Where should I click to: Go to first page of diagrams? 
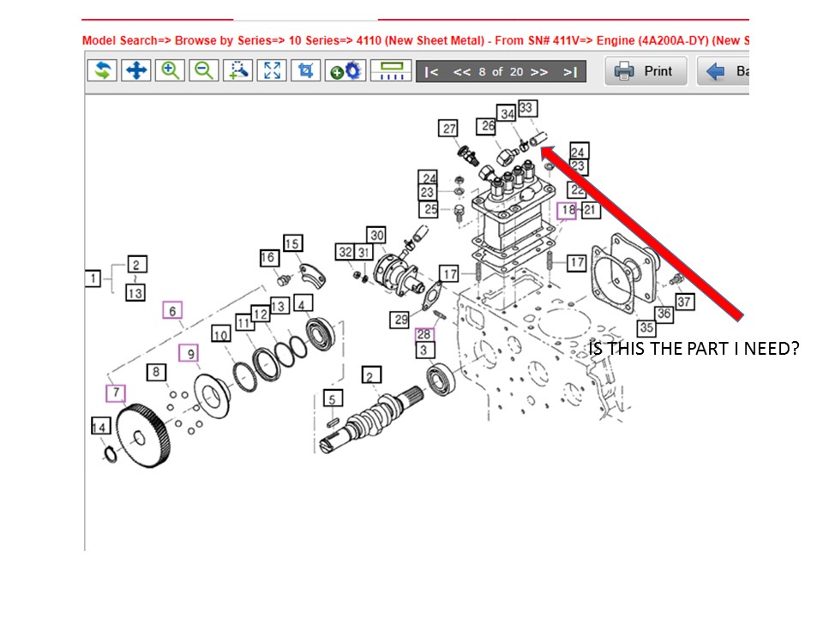click(x=432, y=72)
